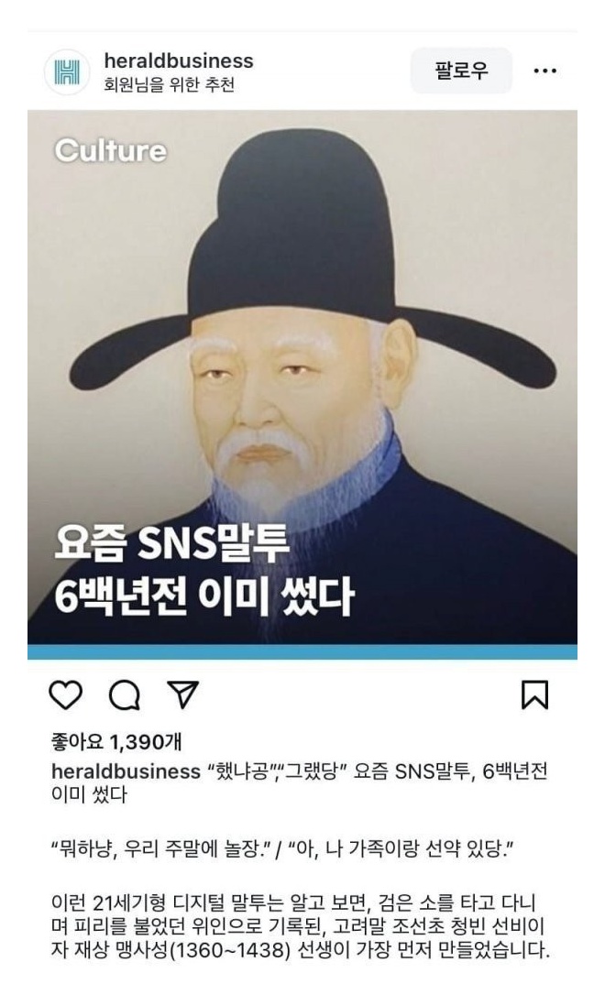Viewport: 605px width, 995px height.
Task: Tap the 팔로우 follow button
Action: tap(461, 71)
